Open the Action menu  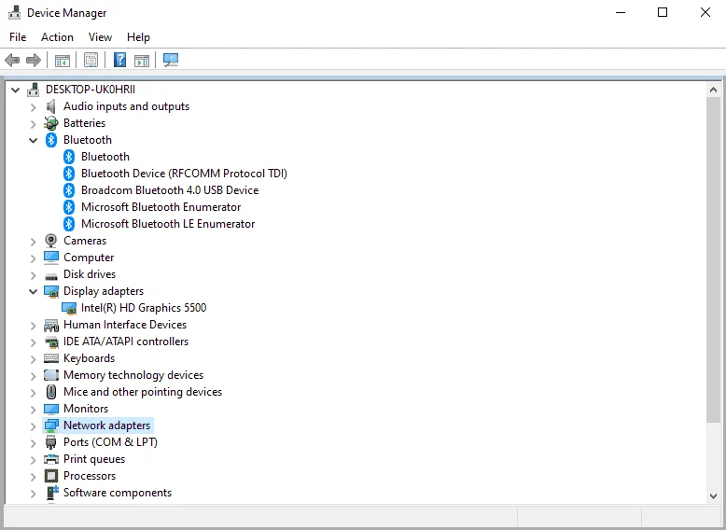[x=57, y=37]
